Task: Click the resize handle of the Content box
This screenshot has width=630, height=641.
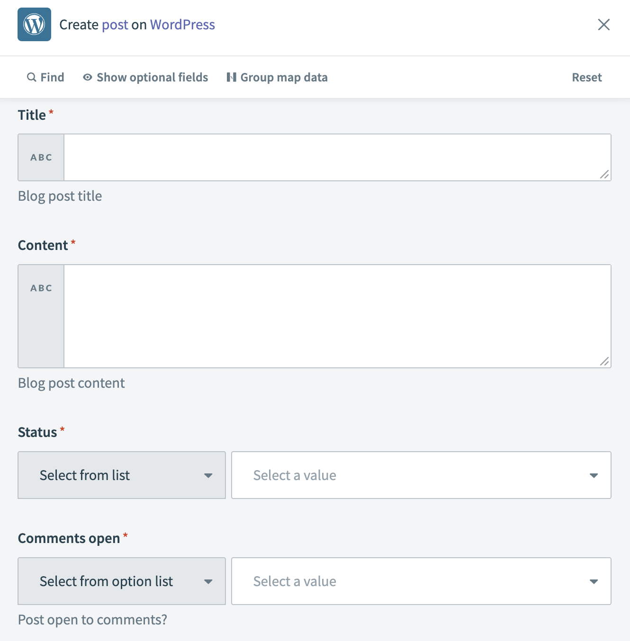Action: [604, 362]
